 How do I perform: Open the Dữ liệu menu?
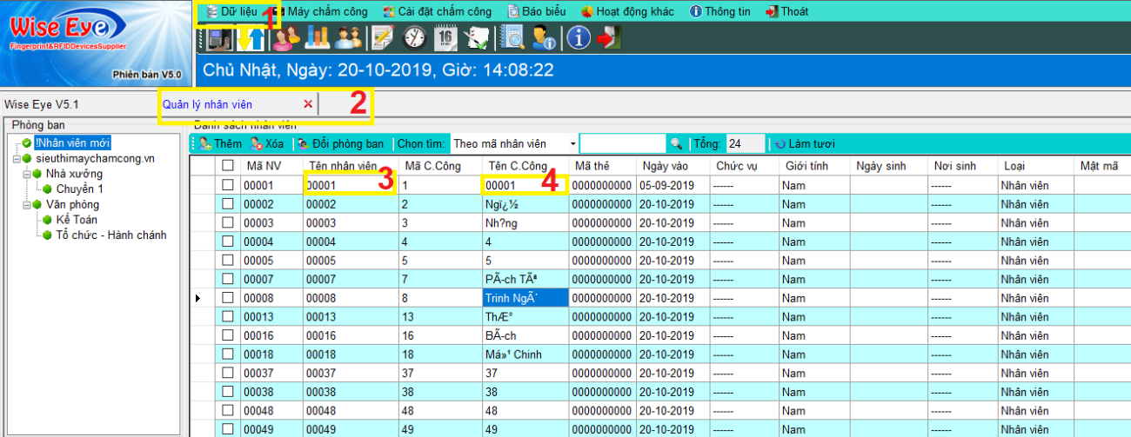231,11
